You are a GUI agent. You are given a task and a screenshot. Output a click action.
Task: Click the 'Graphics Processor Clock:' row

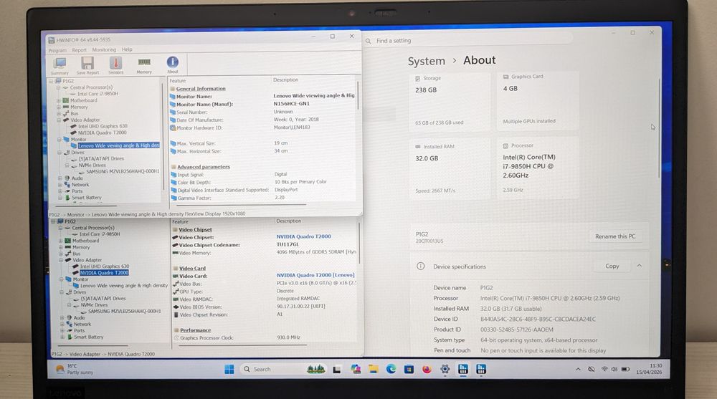point(265,338)
